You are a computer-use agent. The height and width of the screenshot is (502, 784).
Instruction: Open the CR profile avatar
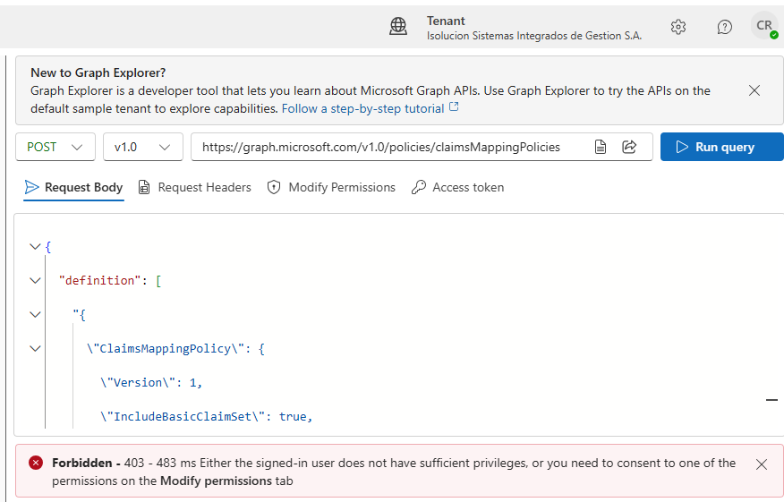click(764, 25)
